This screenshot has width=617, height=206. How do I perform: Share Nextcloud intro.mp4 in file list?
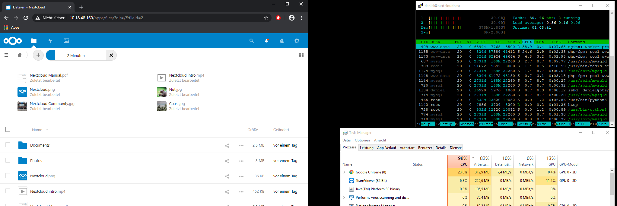click(x=227, y=192)
